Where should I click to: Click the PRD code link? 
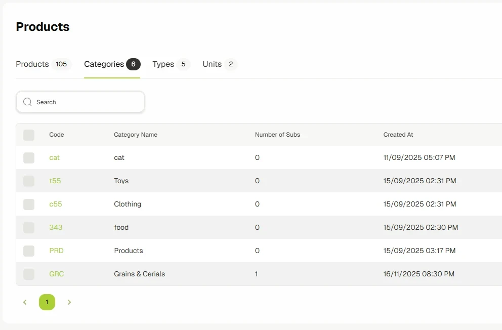pos(56,251)
